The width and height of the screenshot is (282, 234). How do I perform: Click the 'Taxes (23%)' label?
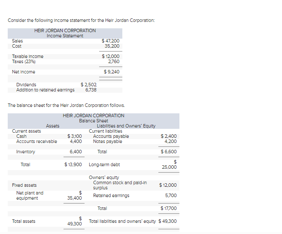pos(24,62)
